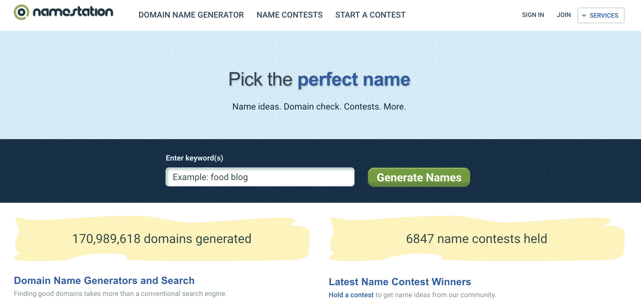
Task: Select Start a Contest in the top menu
Action: click(370, 15)
